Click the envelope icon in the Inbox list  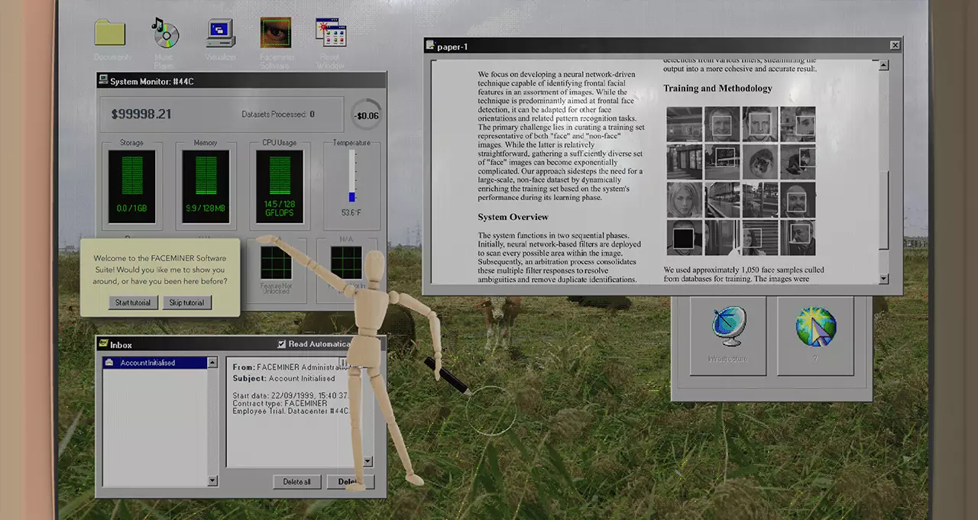coord(111,363)
